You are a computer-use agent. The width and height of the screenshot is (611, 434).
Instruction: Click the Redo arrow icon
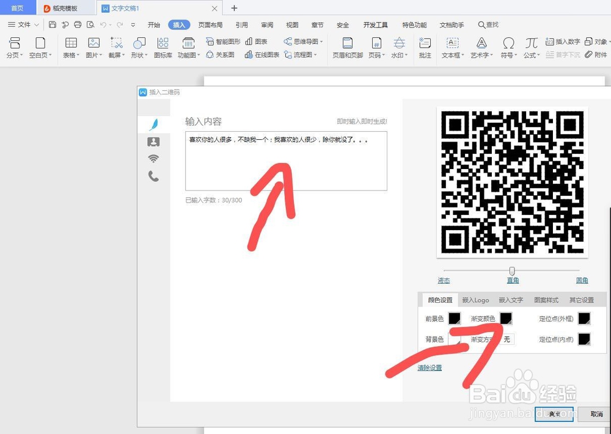[x=120, y=24]
